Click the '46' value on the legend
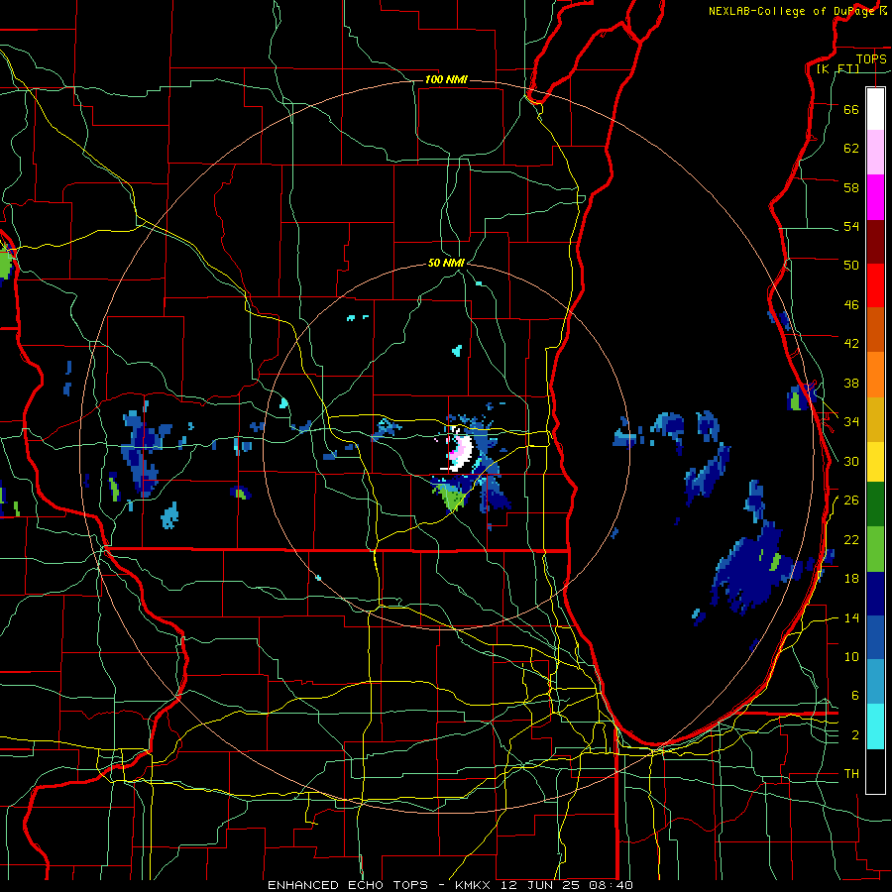 click(851, 305)
